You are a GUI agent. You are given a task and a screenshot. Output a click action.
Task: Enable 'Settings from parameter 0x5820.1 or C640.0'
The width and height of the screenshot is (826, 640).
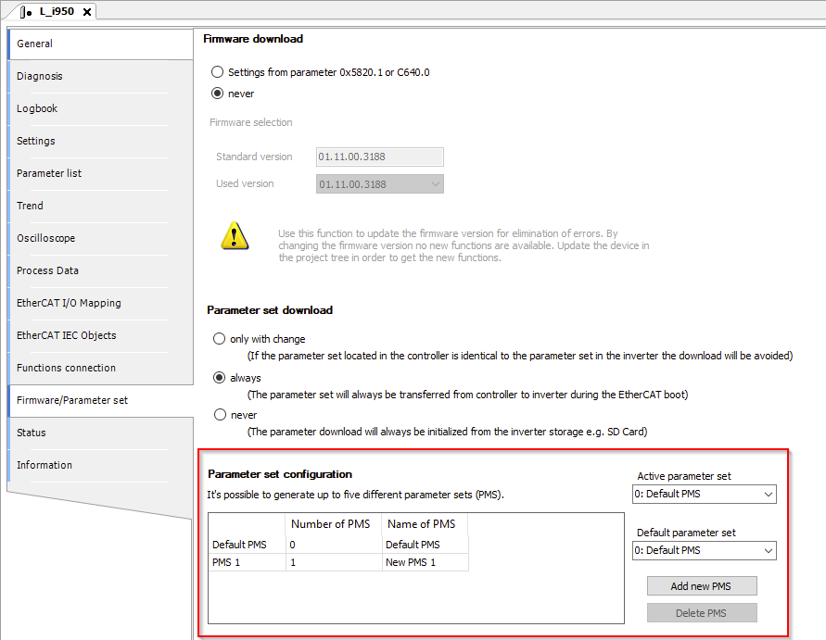tap(216, 71)
